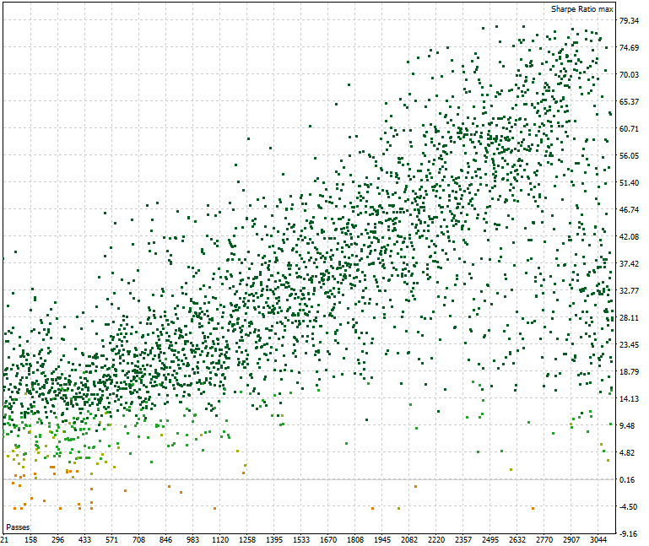Select the 1120 x-axis label
This screenshot has height=546, width=649.
219,540
